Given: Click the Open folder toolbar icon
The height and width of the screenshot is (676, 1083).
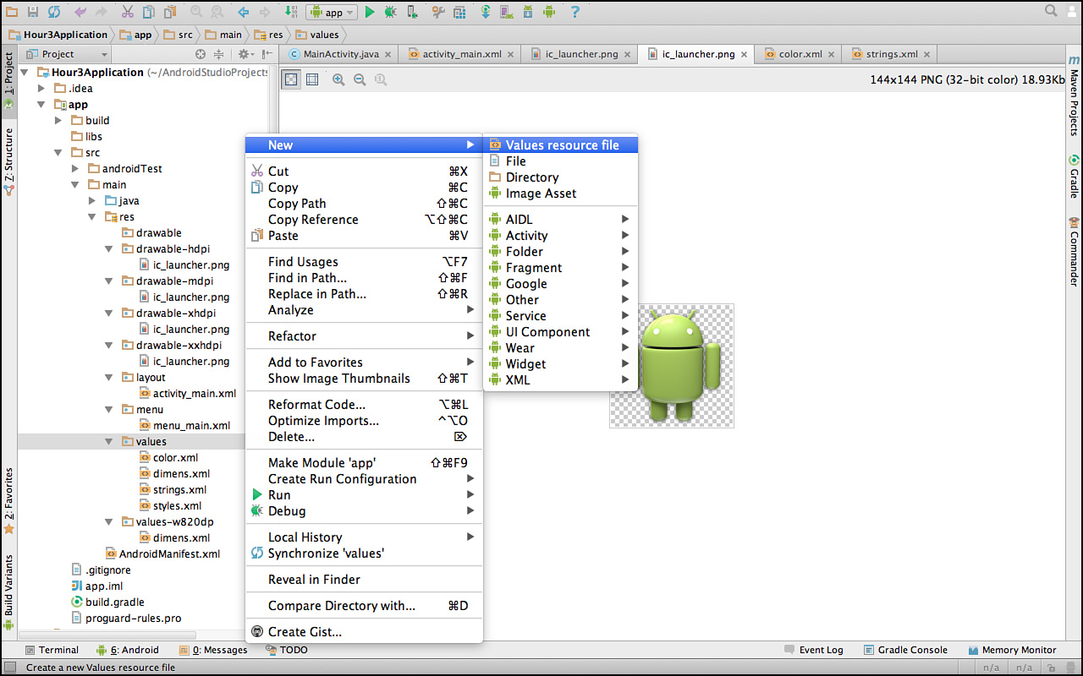Looking at the screenshot, I should pyautogui.click(x=11, y=12).
